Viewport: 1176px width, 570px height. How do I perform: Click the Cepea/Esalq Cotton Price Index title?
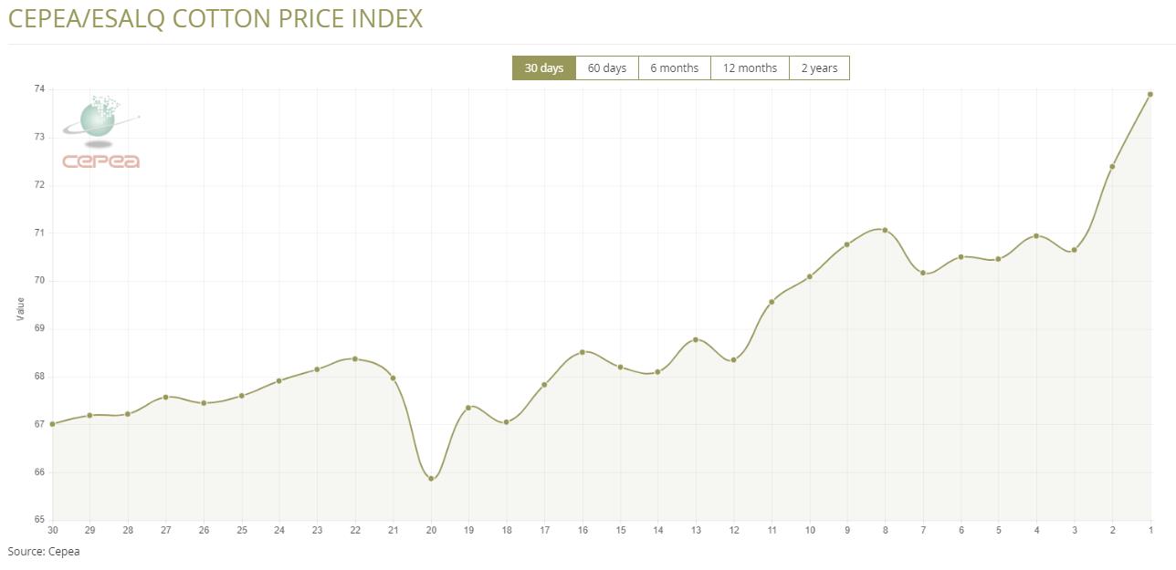[215, 19]
